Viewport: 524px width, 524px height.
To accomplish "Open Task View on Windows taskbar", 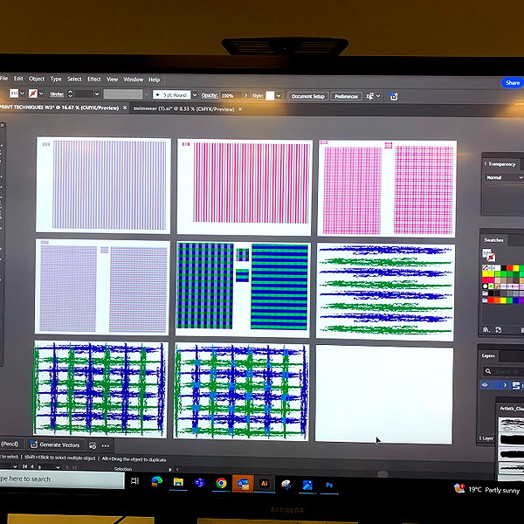I will 134,481.
